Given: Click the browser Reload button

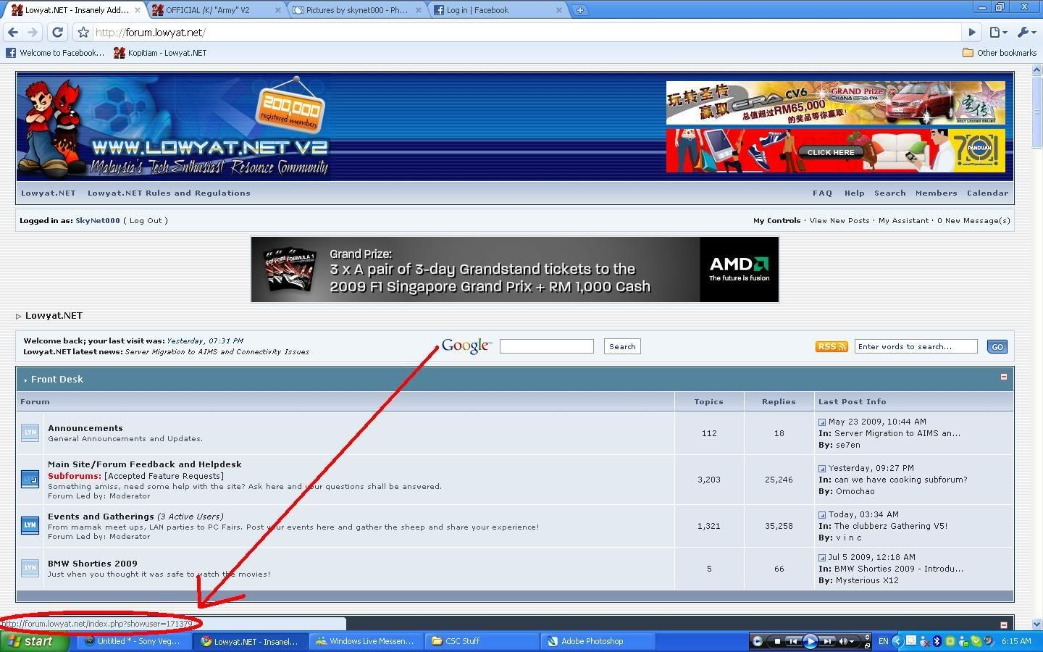Looking at the screenshot, I should pos(57,32).
